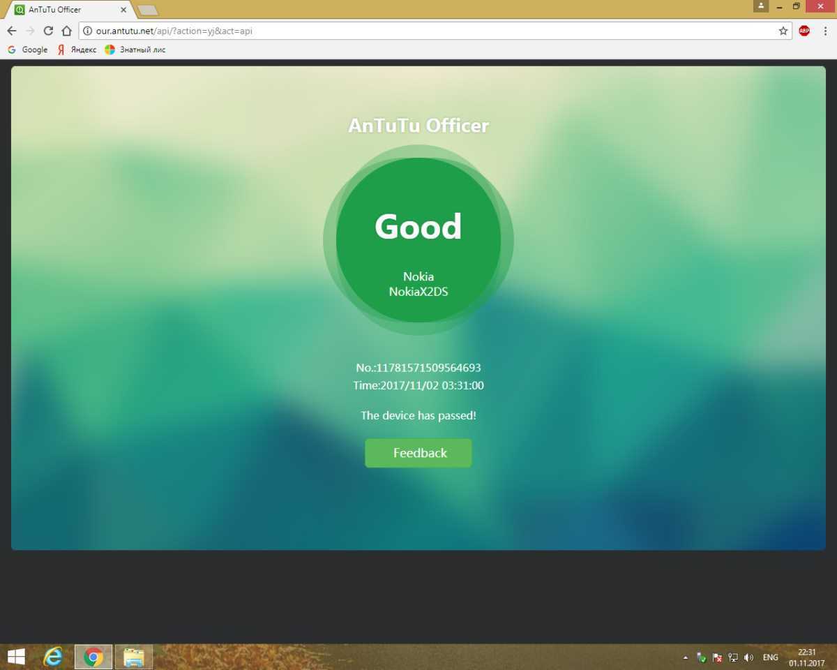Bookmark this page with the star icon

click(783, 31)
